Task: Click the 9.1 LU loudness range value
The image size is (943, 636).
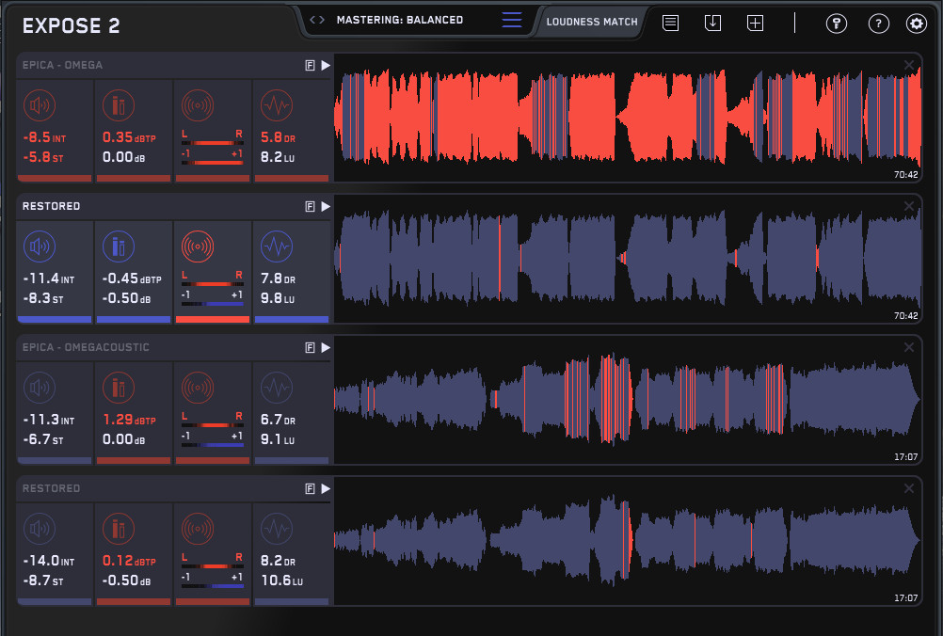Action: [278, 439]
